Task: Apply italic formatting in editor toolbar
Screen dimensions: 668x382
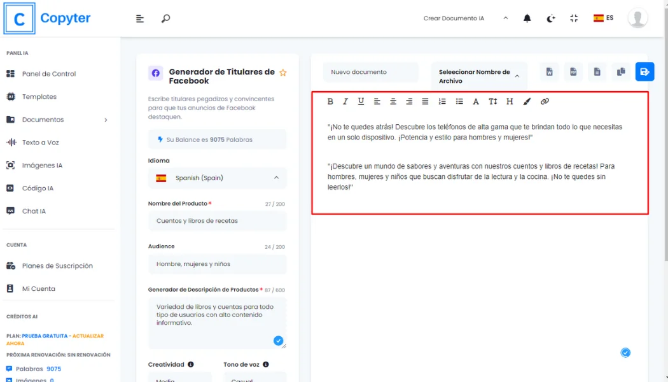Action: pyautogui.click(x=345, y=101)
